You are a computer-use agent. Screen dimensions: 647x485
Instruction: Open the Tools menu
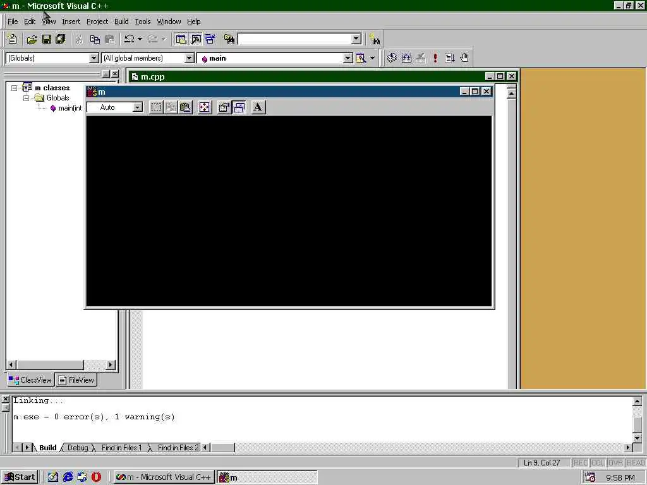point(143,21)
